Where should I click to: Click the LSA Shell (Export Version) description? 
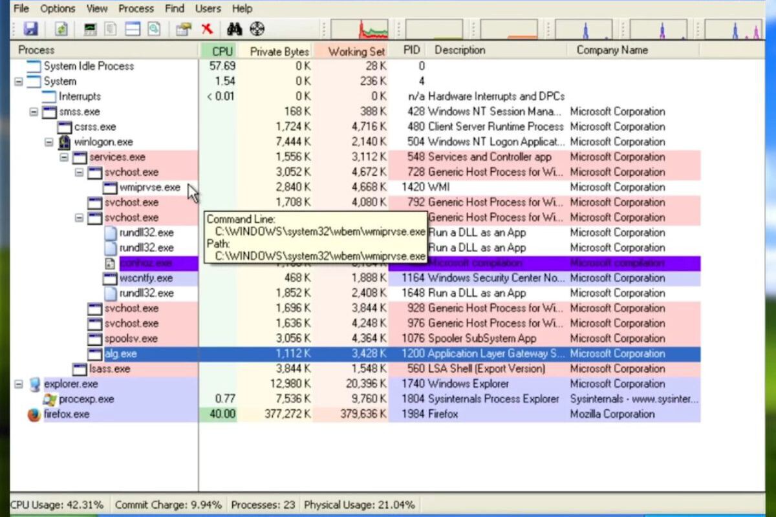click(x=487, y=369)
